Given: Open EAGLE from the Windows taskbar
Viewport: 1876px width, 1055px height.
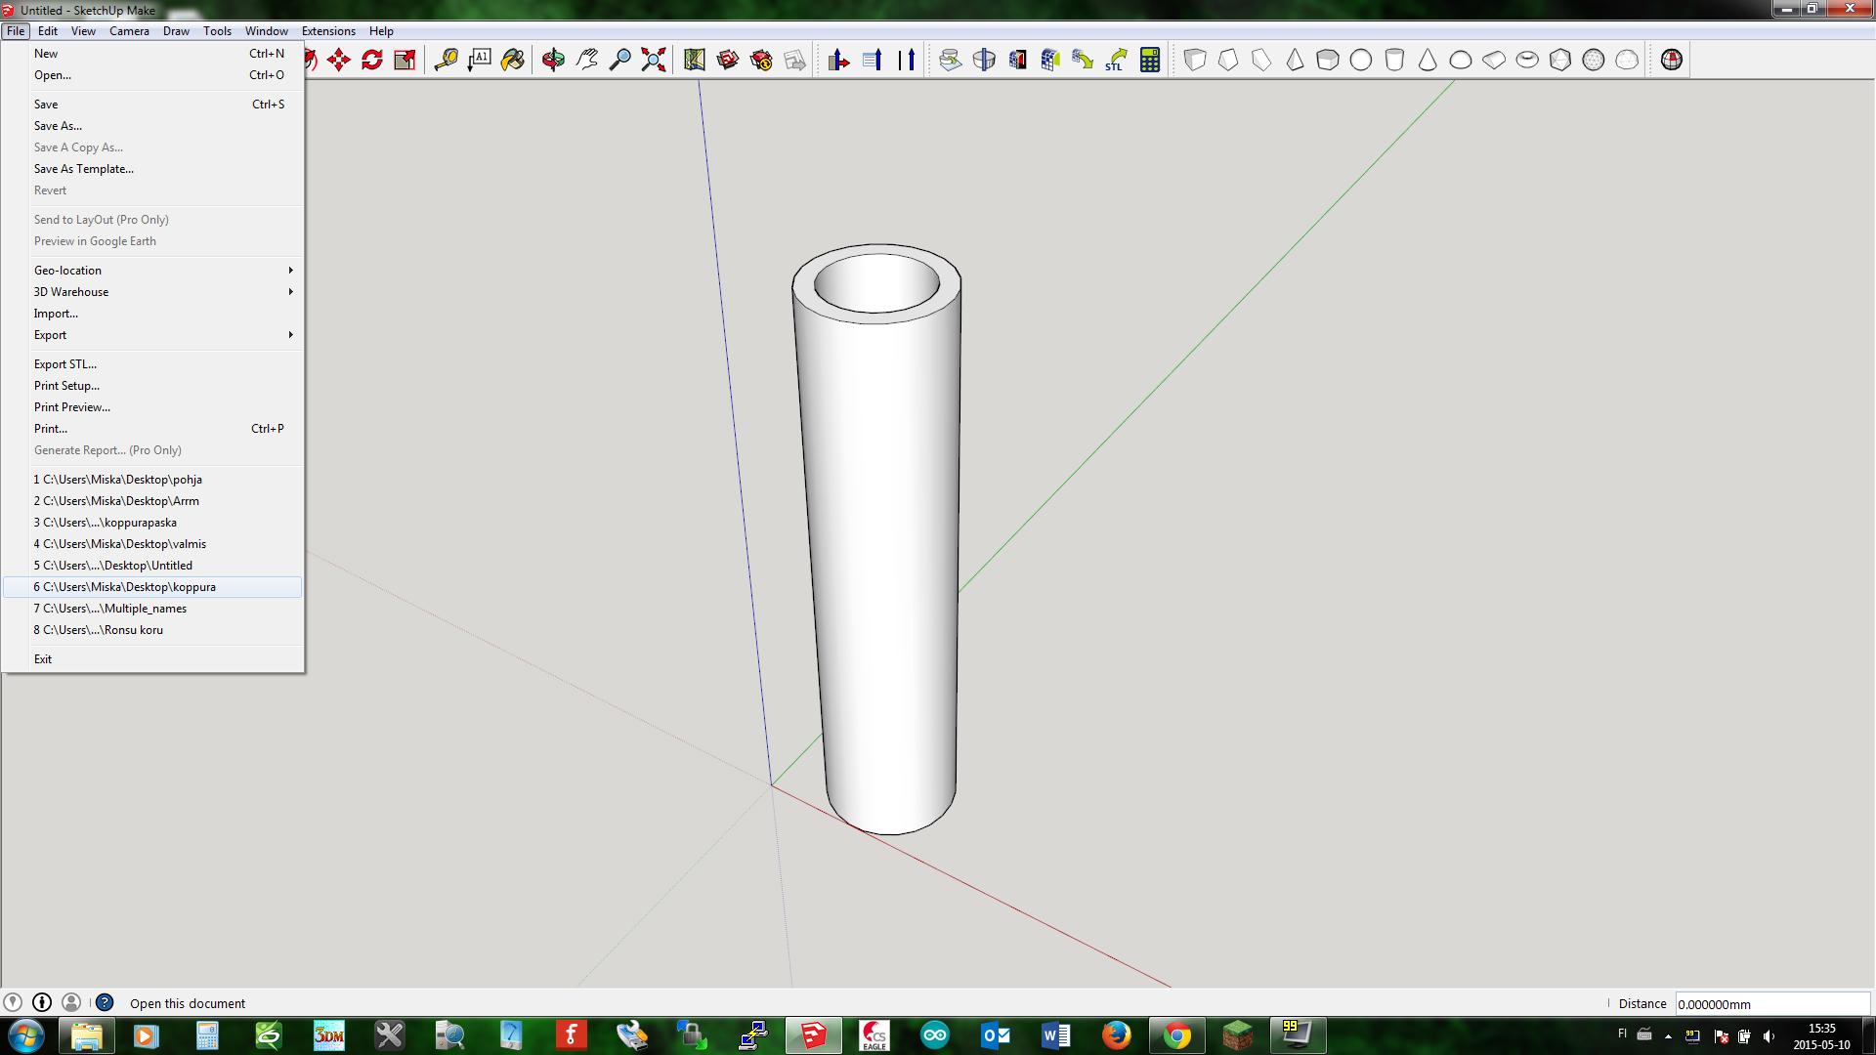Looking at the screenshot, I should (x=874, y=1035).
